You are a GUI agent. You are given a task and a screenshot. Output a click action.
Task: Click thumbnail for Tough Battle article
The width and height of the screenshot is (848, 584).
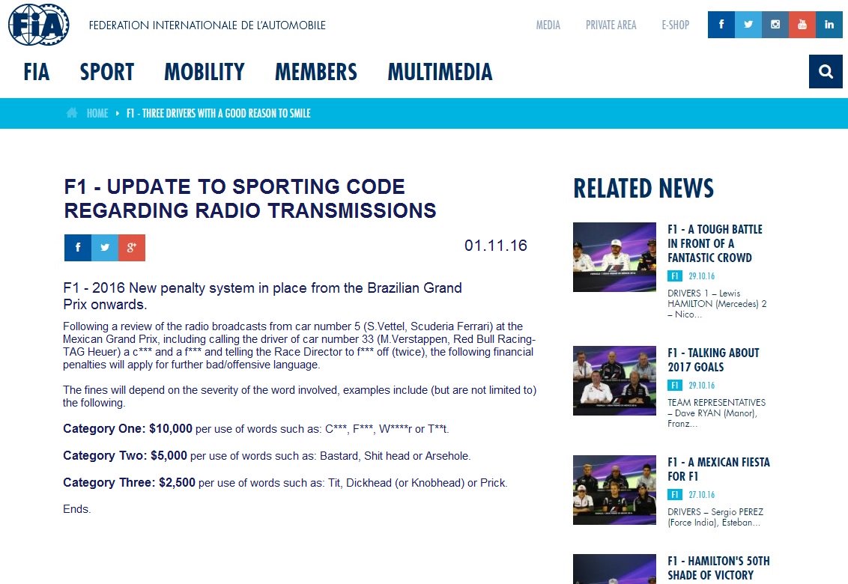614,257
